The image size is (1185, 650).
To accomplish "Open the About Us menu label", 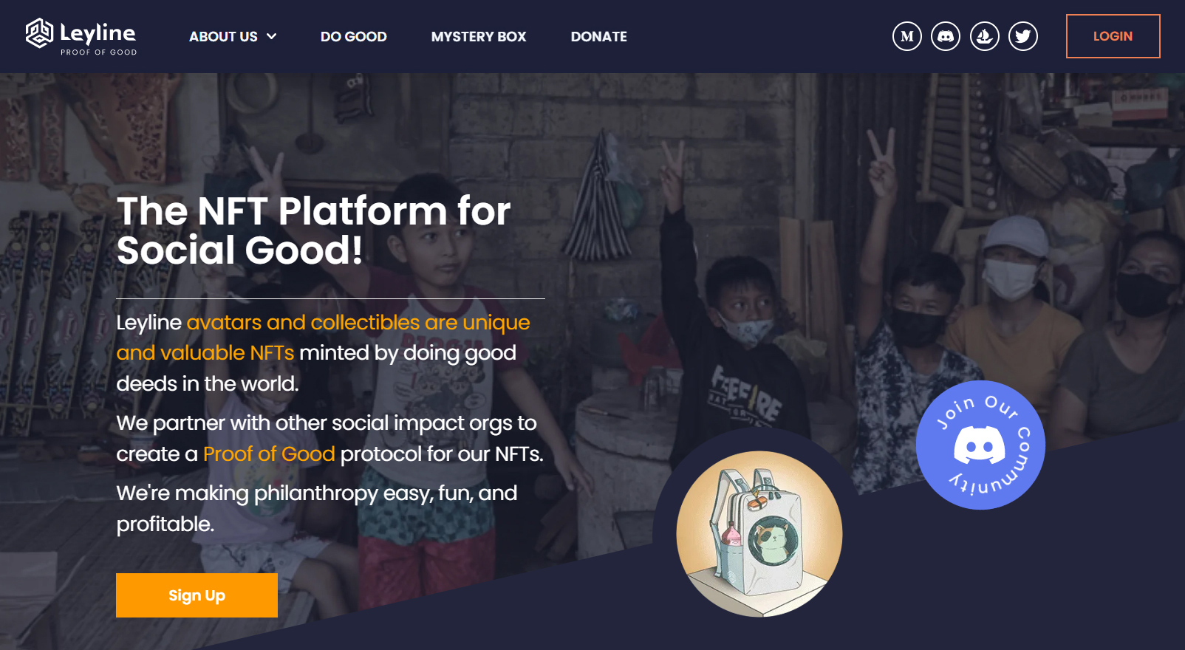I will click(x=223, y=36).
